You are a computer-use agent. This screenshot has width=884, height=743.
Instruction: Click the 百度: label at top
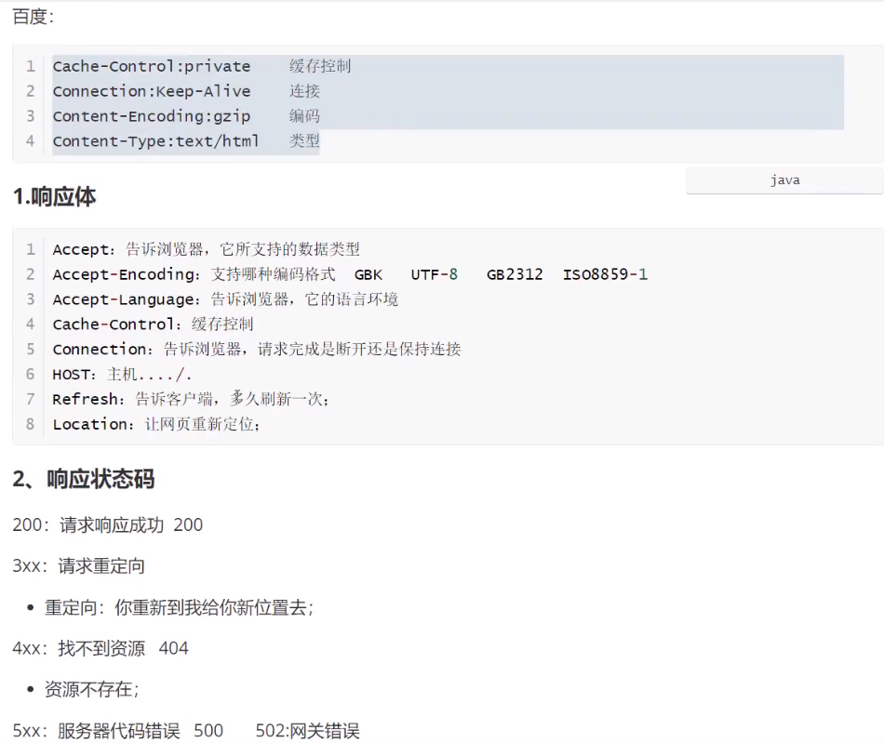click(33, 17)
